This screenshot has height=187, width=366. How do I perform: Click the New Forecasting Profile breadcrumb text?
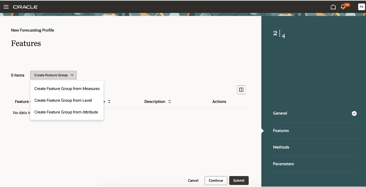click(32, 30)
